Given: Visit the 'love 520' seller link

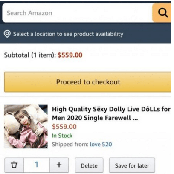Looking at the screenshot, I should (101, 145).
